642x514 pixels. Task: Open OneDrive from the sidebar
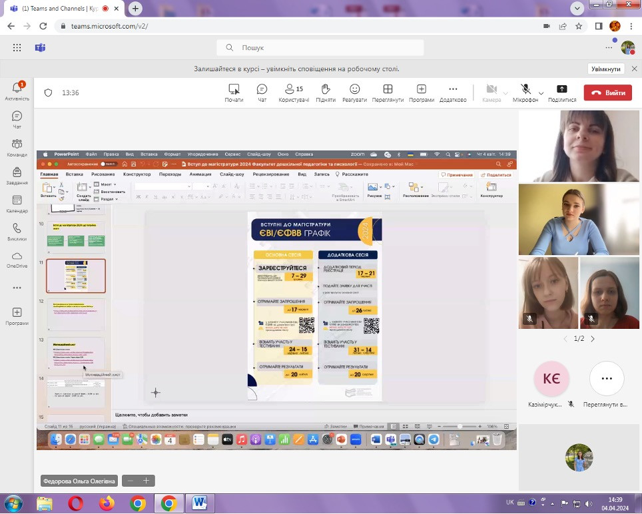[x=17, y=259]
